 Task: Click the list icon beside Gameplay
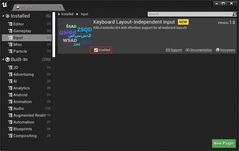click(10, 31)
